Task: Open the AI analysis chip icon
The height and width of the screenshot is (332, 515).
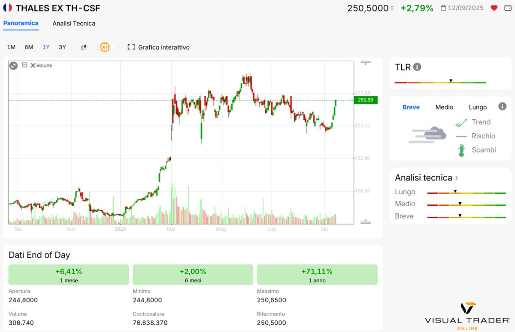Action: [104, 47]
